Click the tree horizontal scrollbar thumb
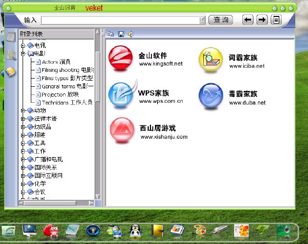 click(x=50, y=203)
